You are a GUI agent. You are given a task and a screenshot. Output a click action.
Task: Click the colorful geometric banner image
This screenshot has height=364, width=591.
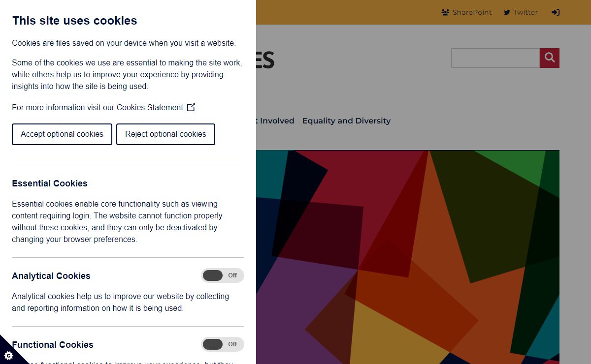[x=408, y=257]
